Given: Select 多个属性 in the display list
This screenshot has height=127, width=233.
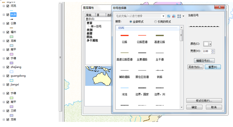Looking at the screenshot, I should click(x=92, y=41).
